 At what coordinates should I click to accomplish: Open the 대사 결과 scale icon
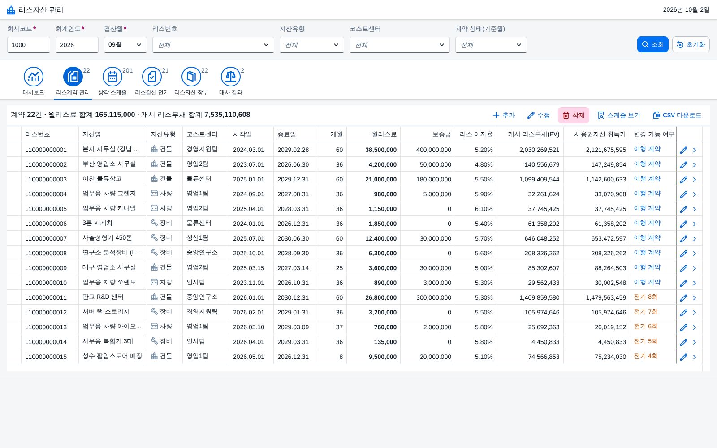pyautogui.click(x=231, y=77)
